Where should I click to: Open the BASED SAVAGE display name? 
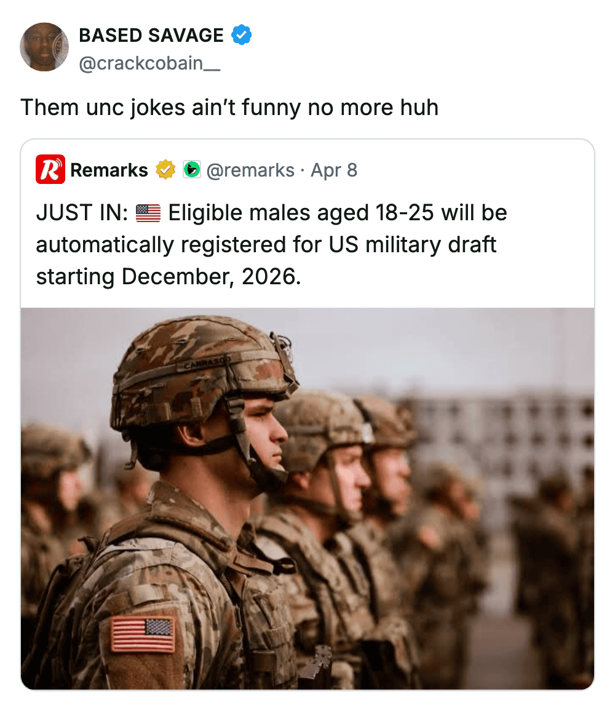coord(151,35)
